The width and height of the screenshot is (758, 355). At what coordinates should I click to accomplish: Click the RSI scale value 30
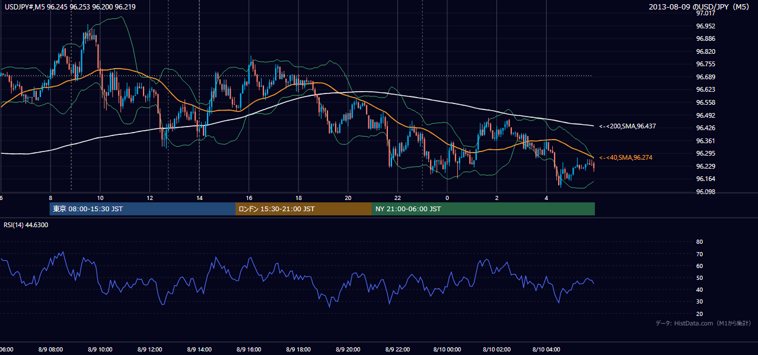(x=699, y=302)
